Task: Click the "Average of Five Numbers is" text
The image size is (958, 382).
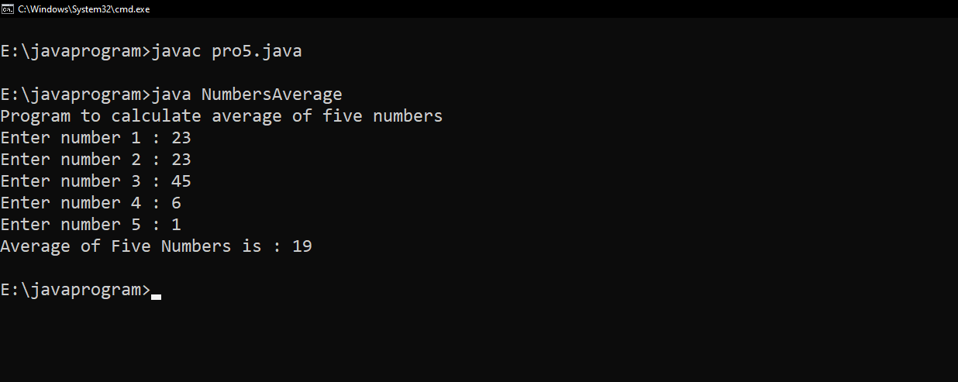Action: tap(130, 246)
